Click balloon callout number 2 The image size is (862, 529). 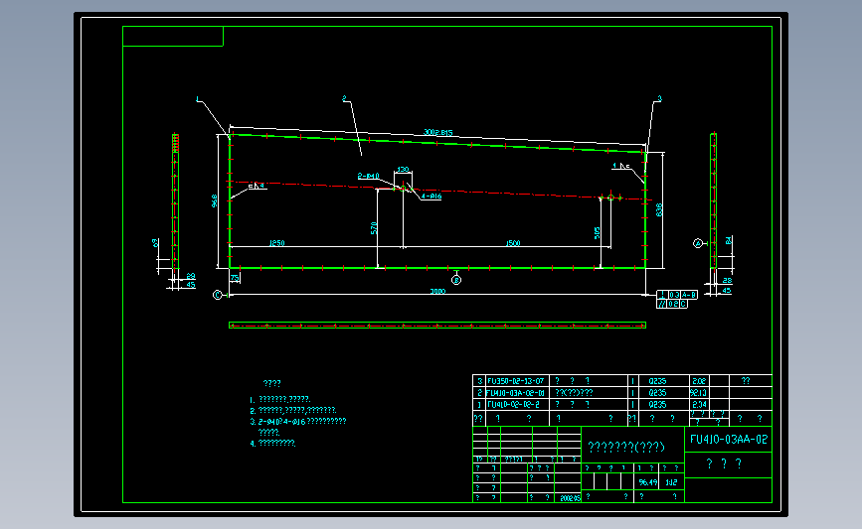[345, 99]
